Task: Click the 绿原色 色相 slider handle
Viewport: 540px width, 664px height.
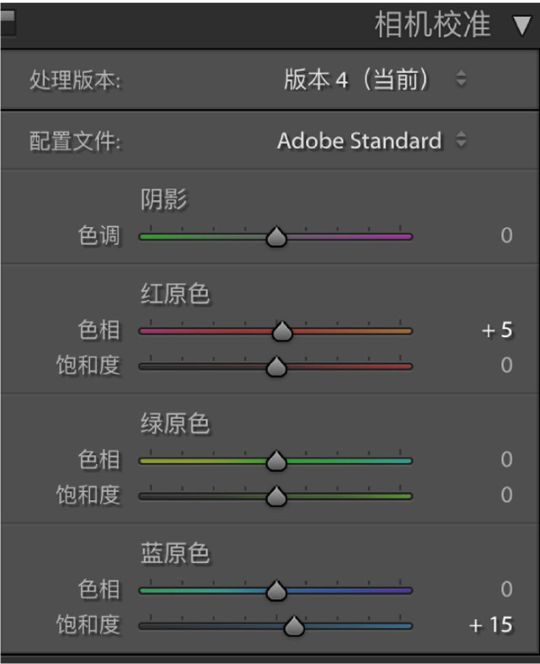Action: (x=276, y=461)
